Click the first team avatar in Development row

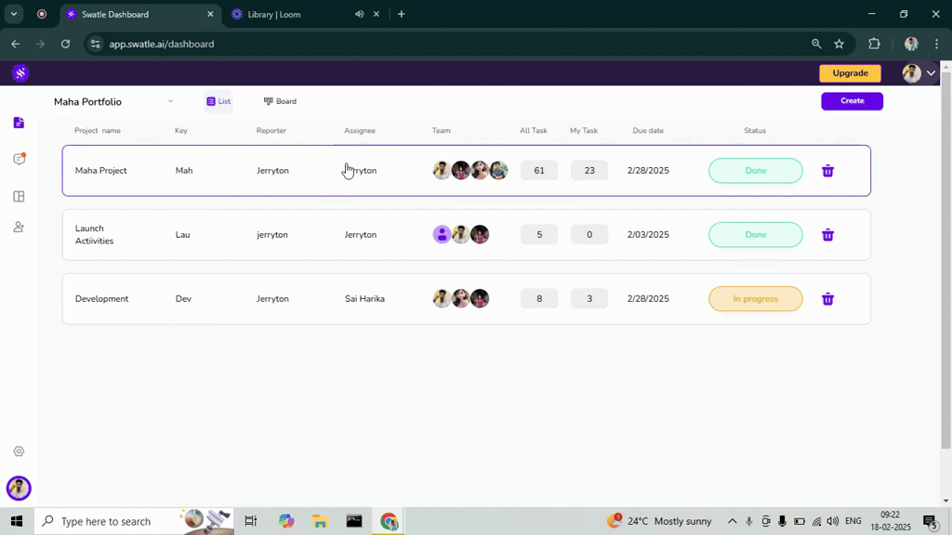coord(442,298)
